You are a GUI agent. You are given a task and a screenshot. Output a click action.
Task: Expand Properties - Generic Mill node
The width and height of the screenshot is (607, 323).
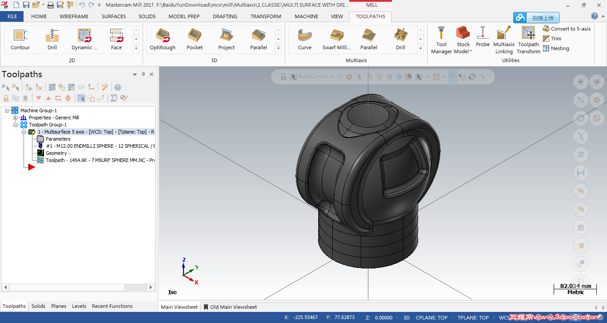(x=16, y=118)
